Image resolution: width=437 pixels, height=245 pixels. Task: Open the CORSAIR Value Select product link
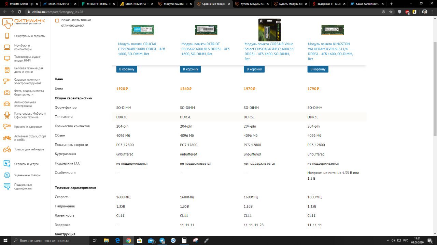point(269,51)
